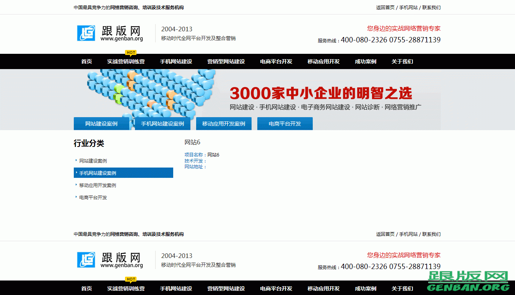Click the arrow icon beside 网站建设案例 category

point(76,161)
